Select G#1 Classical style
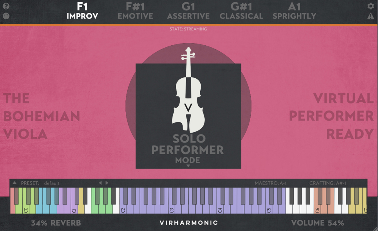 (x=241, y=11)
